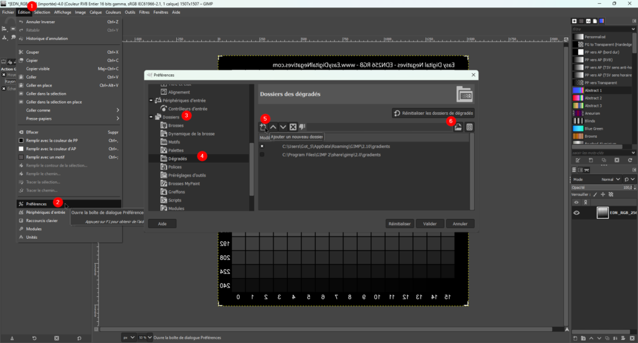The height and width of the screenshot is (343, 638).
Task: Refresh the gradients list
Action: [630, 160]
